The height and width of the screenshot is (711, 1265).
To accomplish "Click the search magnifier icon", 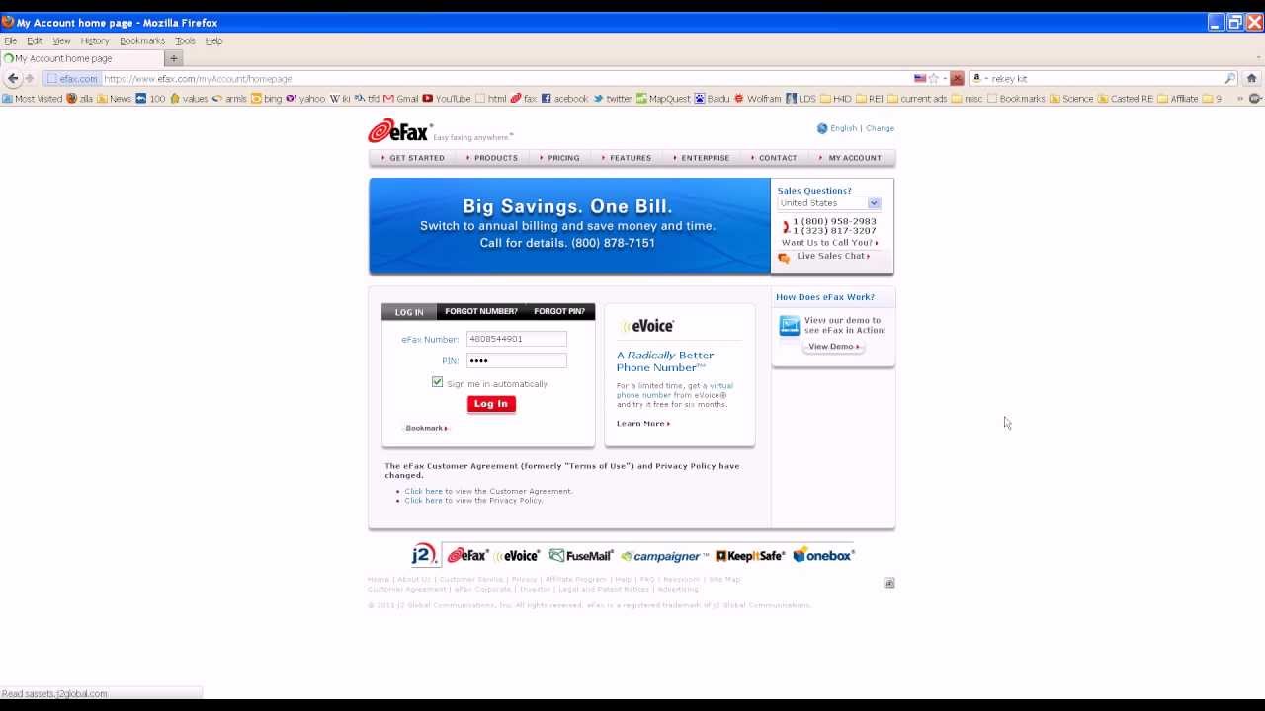I will 1230,78.
